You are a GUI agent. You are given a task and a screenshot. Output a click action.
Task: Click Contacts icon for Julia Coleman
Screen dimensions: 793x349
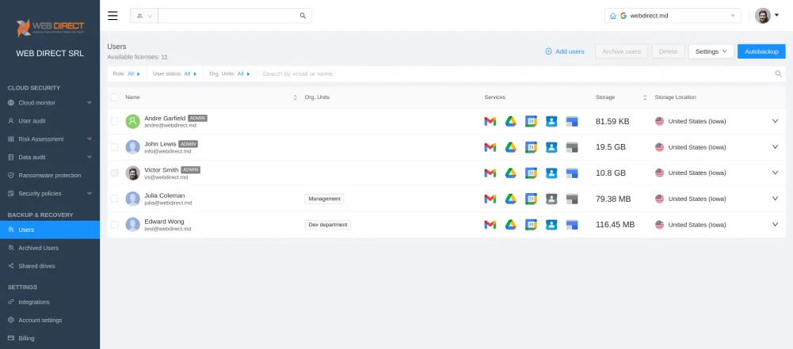pyautogui.click(x=552, y=199)
